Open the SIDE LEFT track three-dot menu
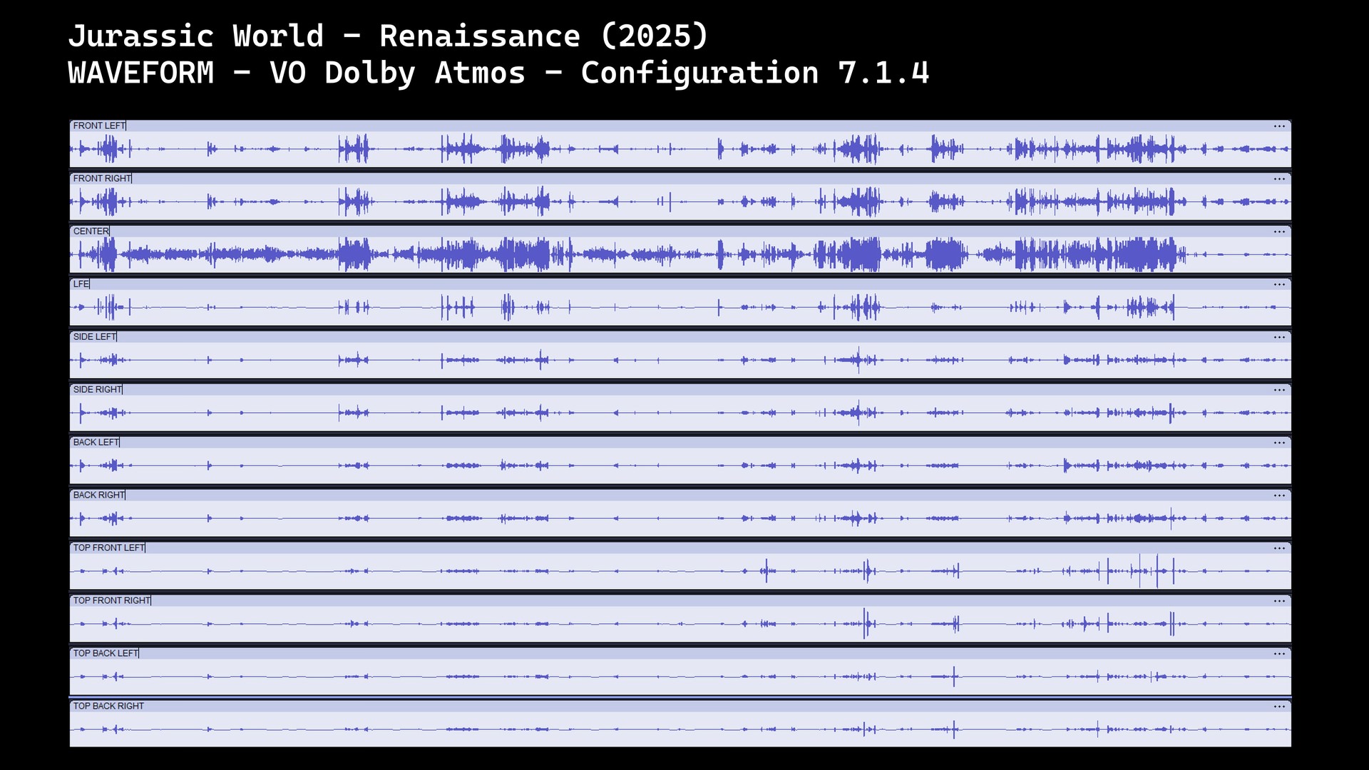1369x770 pixels. tap(1279, 337)
